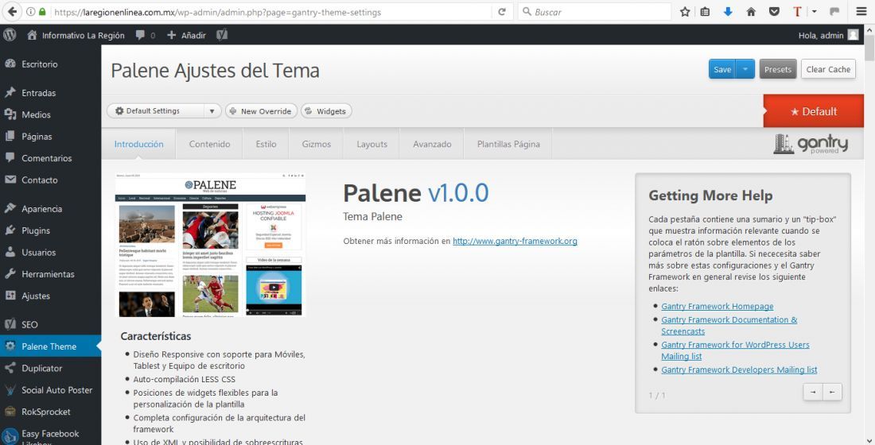This screenshot has height=445, width=875.
Task: Click the Hola, admin account menu
Action: tap(828, 35)
